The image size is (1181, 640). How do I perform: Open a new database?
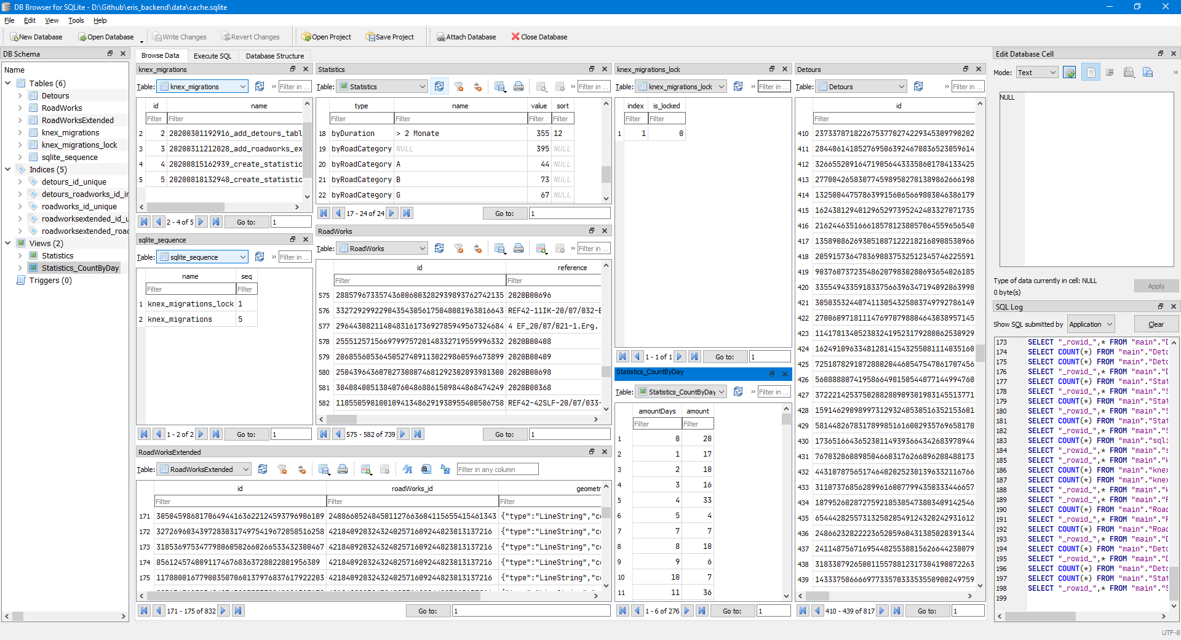[36, 36]
